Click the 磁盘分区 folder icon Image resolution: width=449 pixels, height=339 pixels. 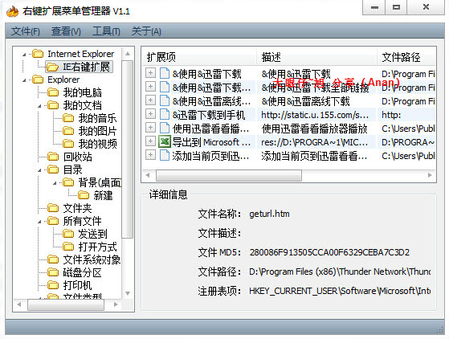coord(53,272)
